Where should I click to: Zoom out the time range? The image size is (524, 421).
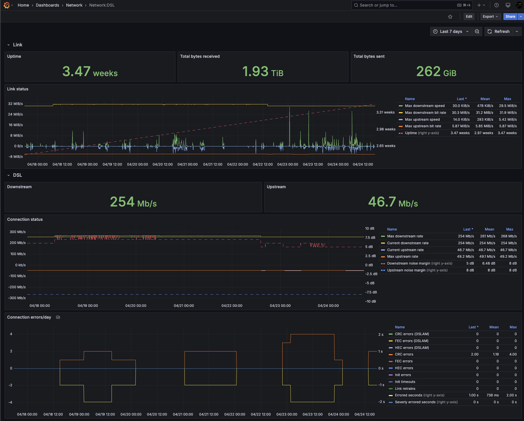point(477,31)
